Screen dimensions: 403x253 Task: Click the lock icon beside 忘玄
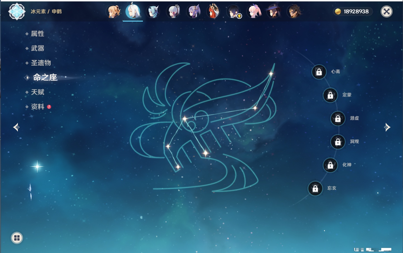point(315,189)
